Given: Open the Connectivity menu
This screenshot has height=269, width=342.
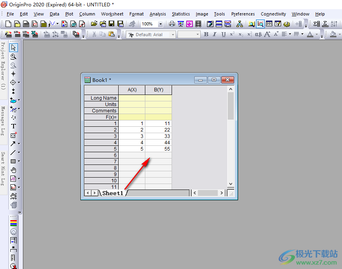Looking at the screenshot, I should click(x=273, y=14).
